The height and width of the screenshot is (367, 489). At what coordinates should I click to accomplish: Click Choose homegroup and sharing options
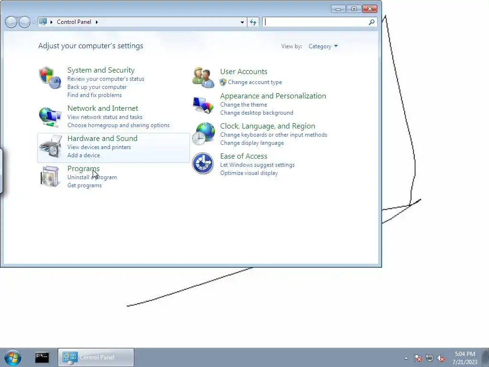(118, 125)
